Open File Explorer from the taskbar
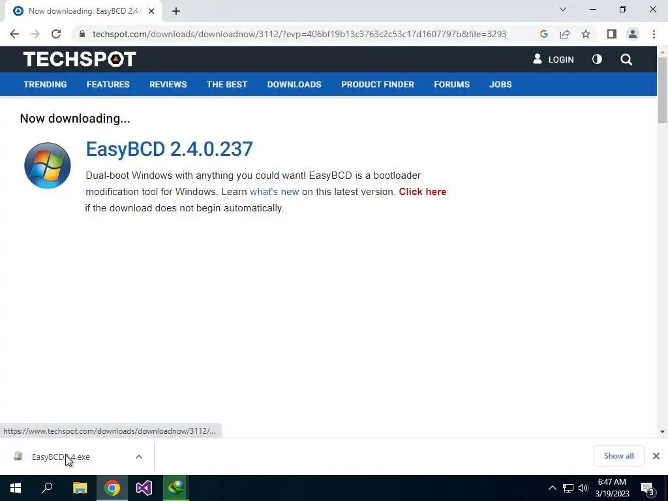668x501 pixels. pos(80,488)
